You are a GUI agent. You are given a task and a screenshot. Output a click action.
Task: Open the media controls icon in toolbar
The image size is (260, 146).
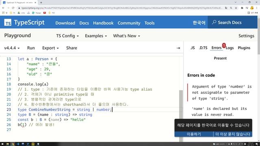coord(247,8)
